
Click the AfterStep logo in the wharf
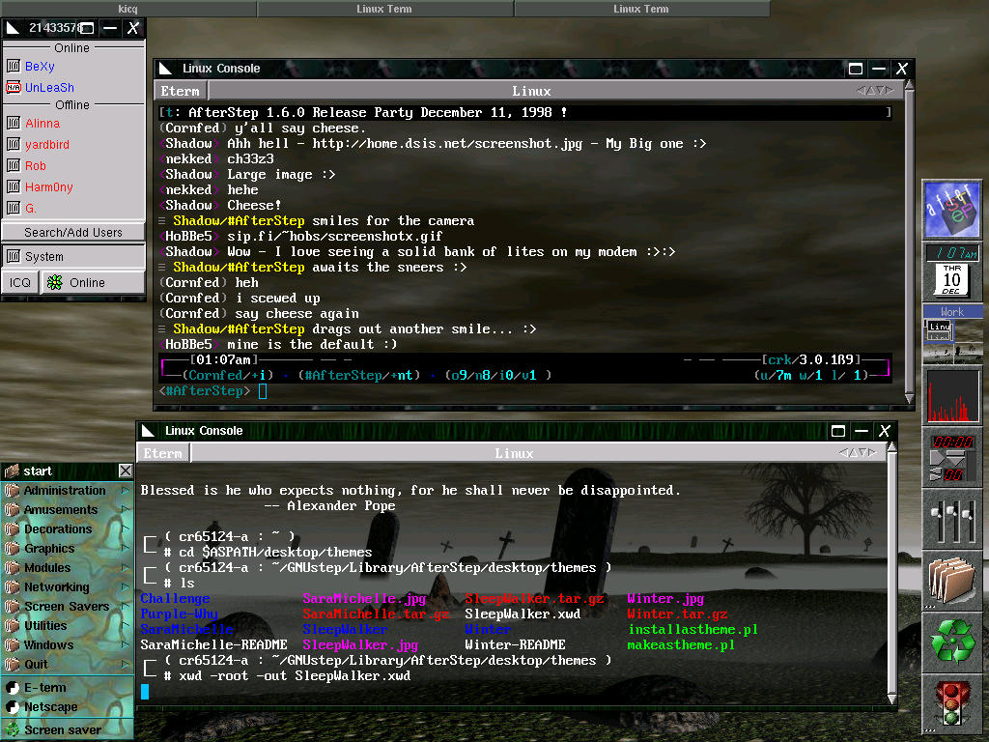click(x=952, y=210)
